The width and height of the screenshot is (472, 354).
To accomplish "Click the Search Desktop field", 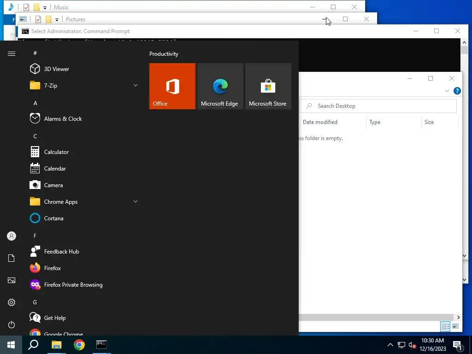I will (x=378, y=106).
